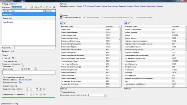Click statistic value 239527 in left table

coord(108,29)
